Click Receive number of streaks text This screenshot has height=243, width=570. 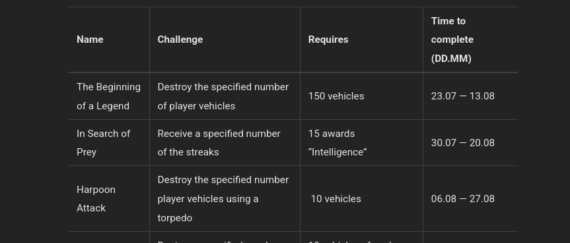tap(219, 142)
